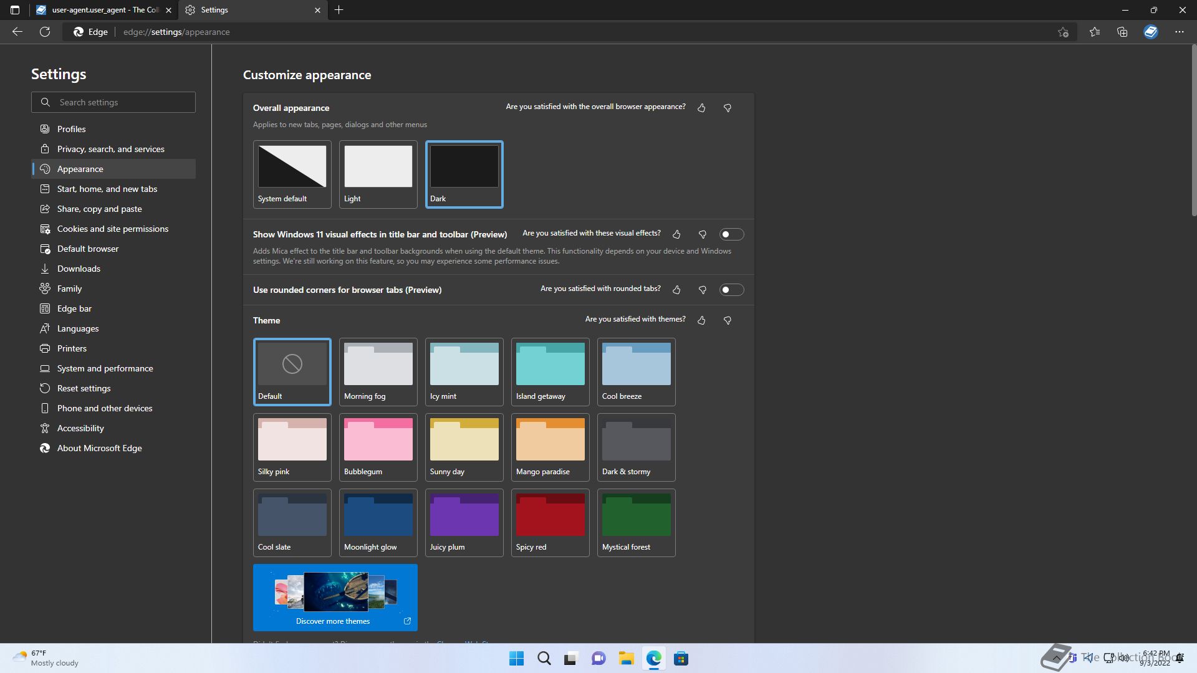1197x673 pixels.
Task: Click Discover more themes link
Action: (x=335, y=598)
